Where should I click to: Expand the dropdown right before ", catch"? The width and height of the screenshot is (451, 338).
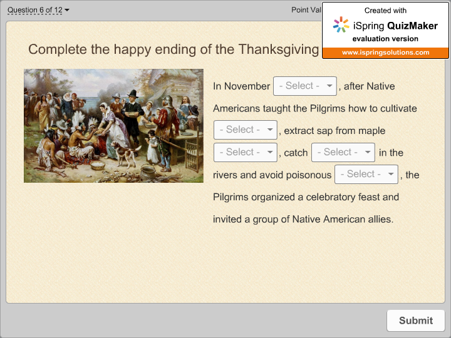click(x=245, y=152)
